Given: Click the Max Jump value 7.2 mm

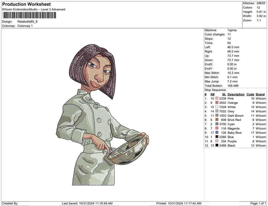Looking at the screenshot, I should coord(232,81).
